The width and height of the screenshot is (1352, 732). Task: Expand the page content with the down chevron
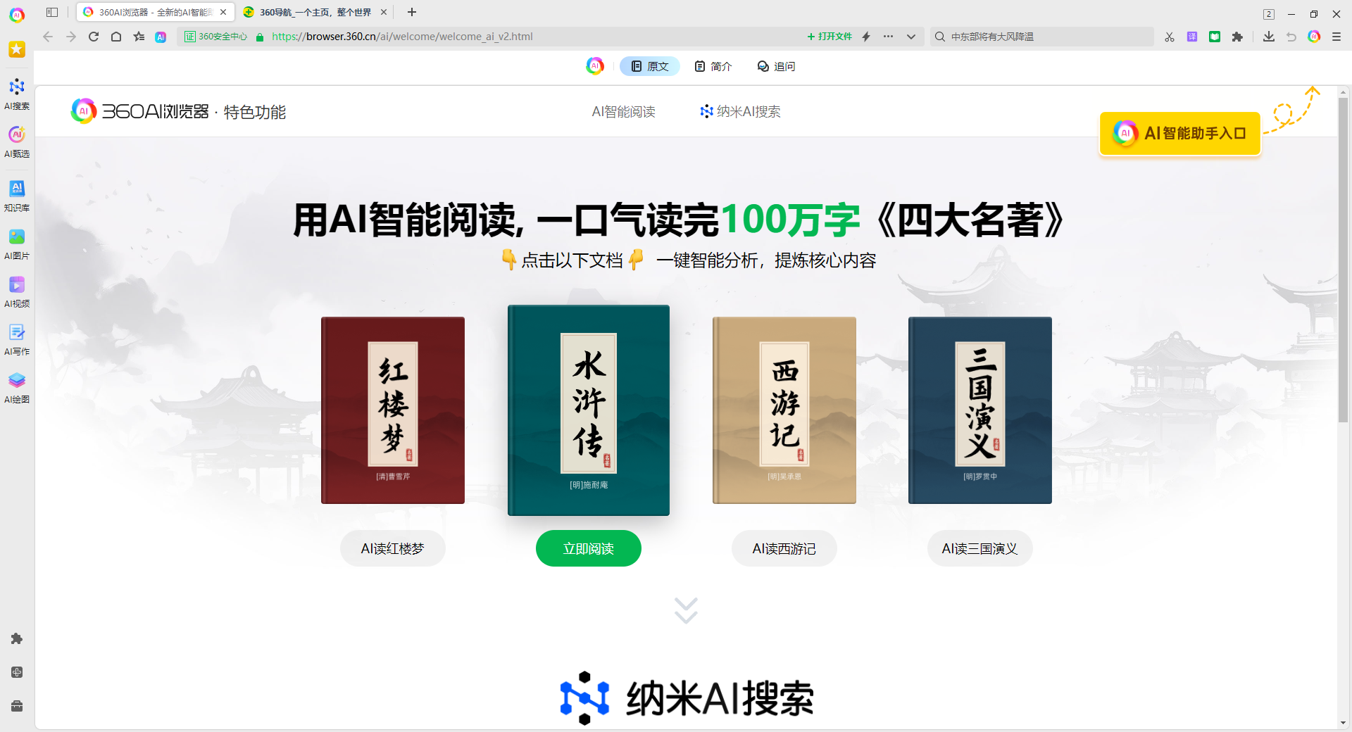[x=685, y=610]
